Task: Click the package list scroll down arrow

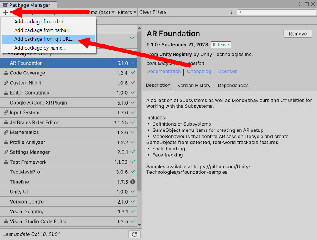Action: pos(139,225)
